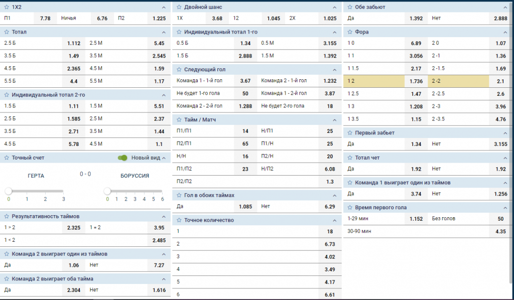This screenshot has height=300, width=514.
Task: Favorite Точный счет using star icon
Action: click(x=7, y=158)
